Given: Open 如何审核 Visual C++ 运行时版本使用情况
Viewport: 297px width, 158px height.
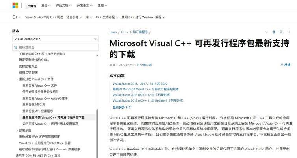Looking at the screenshot, I should point(50,124).
